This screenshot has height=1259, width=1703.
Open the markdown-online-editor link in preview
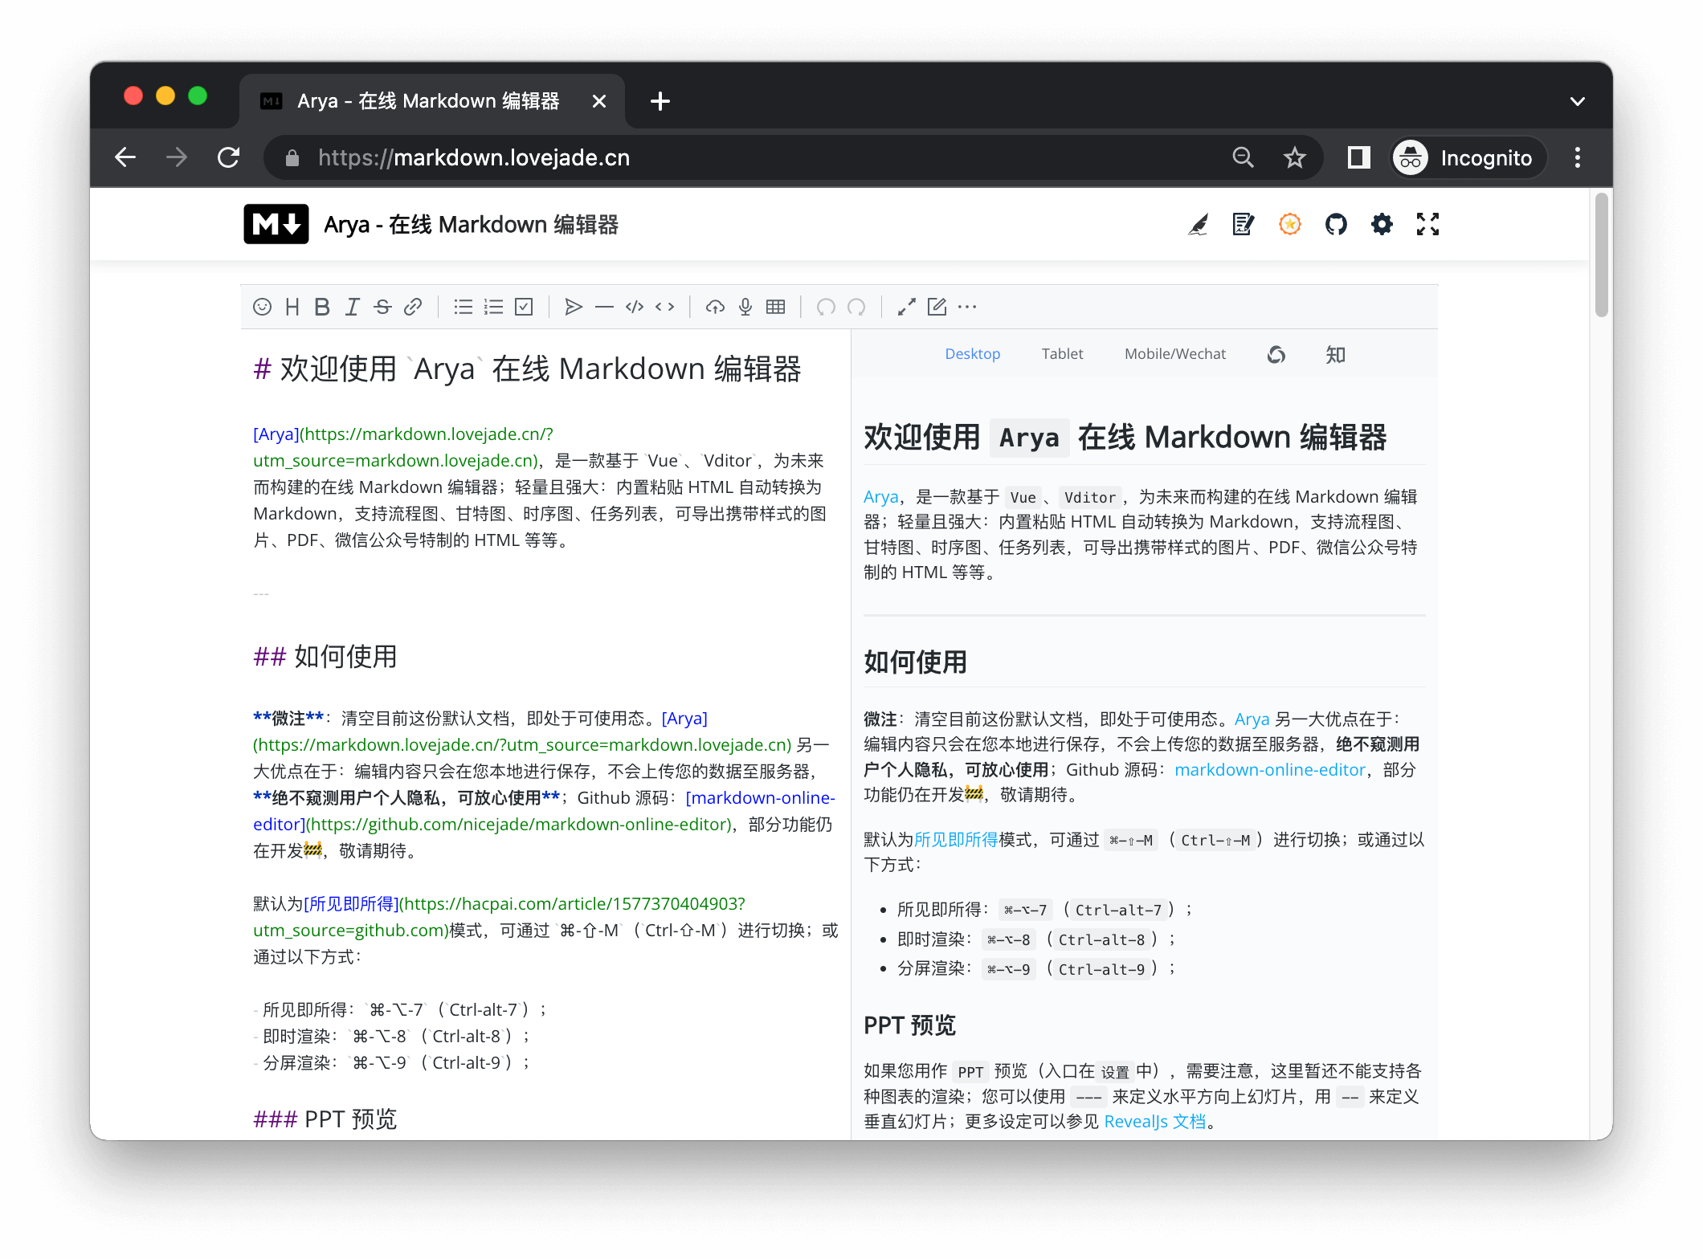(1269, 769)
